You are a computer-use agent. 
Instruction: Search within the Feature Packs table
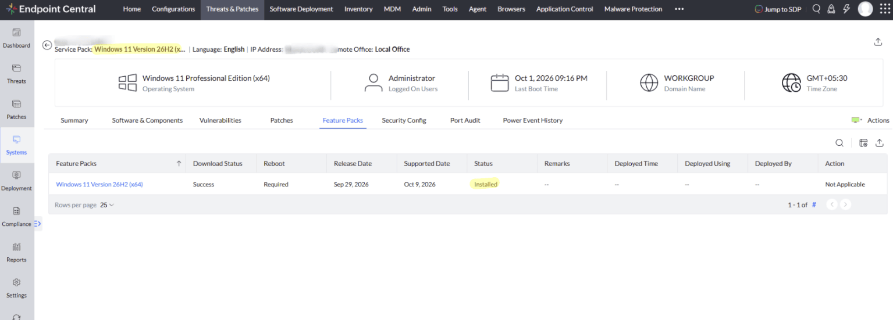point(839,143)
